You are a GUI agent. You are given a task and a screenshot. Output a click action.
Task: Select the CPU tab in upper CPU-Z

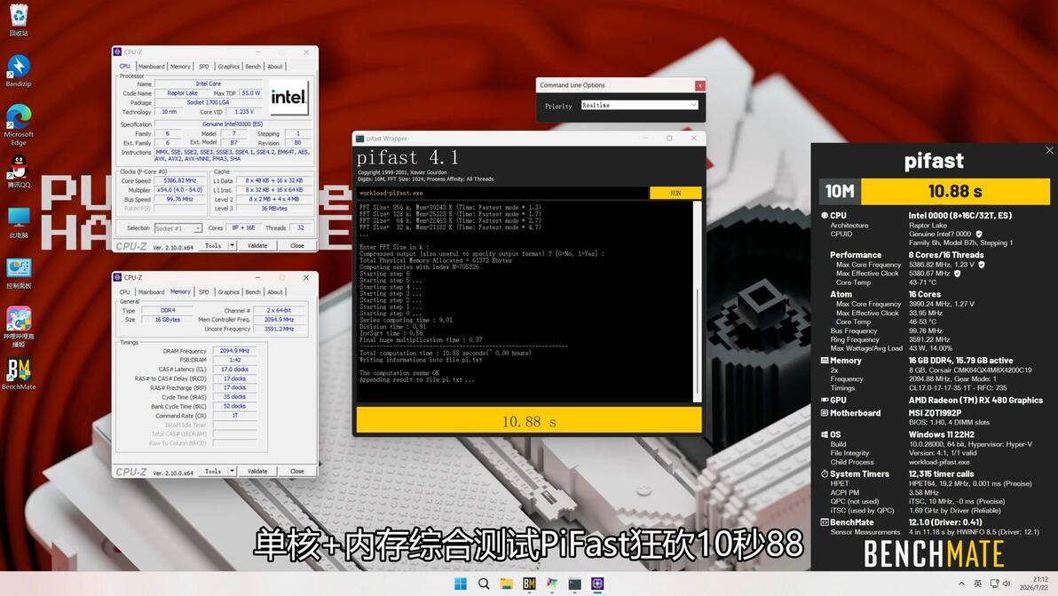pos(125,66)
